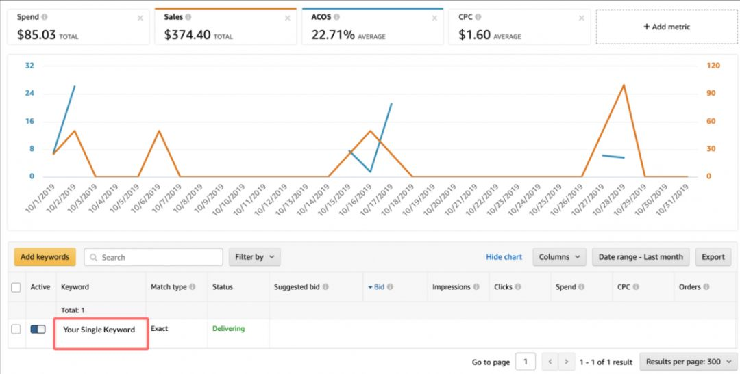
Task: Select the ACOS metric card
Action: click(372, 27)
